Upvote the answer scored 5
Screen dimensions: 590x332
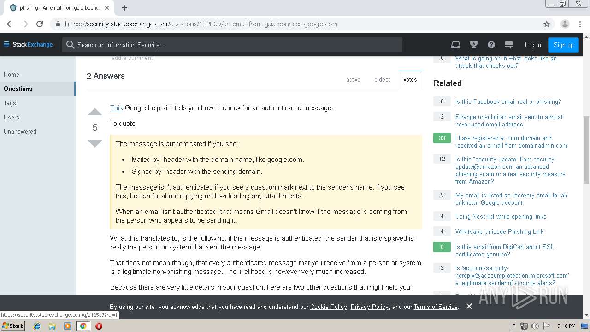click(x=95, y=112)
